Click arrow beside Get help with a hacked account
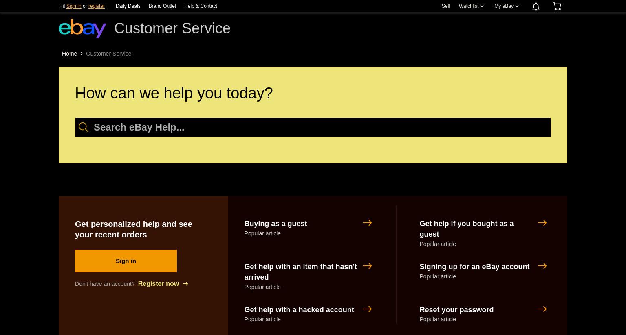This screenshot has width=626, height=335. pyautogui.click(x=367, y=309)
